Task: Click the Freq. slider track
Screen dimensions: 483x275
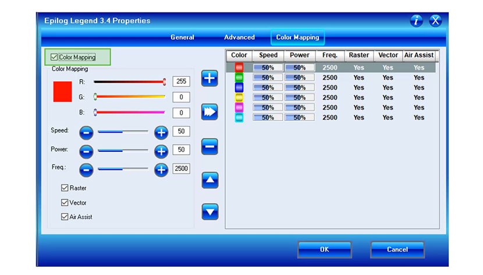Action: (123, 169)
